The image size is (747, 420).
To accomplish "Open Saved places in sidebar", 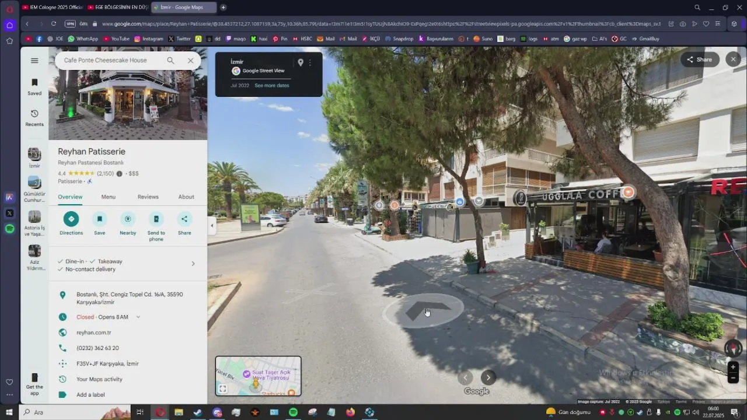I will (x=34, y=86).
